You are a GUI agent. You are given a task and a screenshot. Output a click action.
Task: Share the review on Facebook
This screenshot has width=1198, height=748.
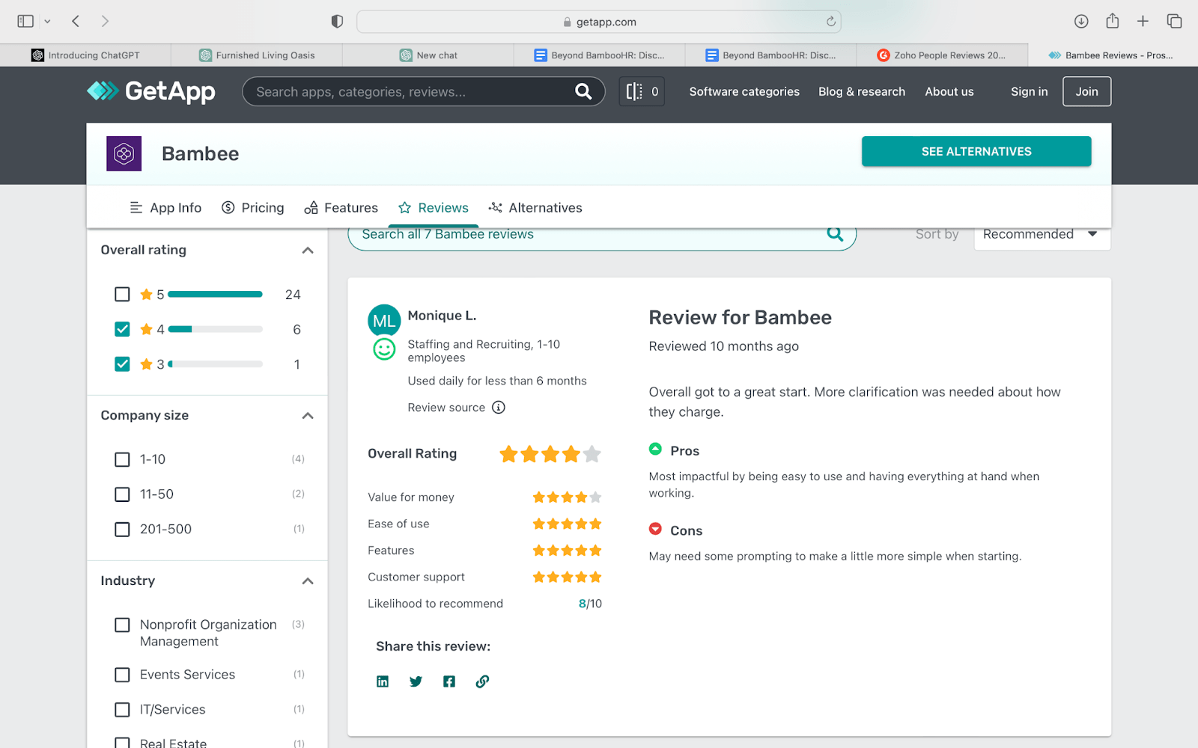(x=449, y=681)
